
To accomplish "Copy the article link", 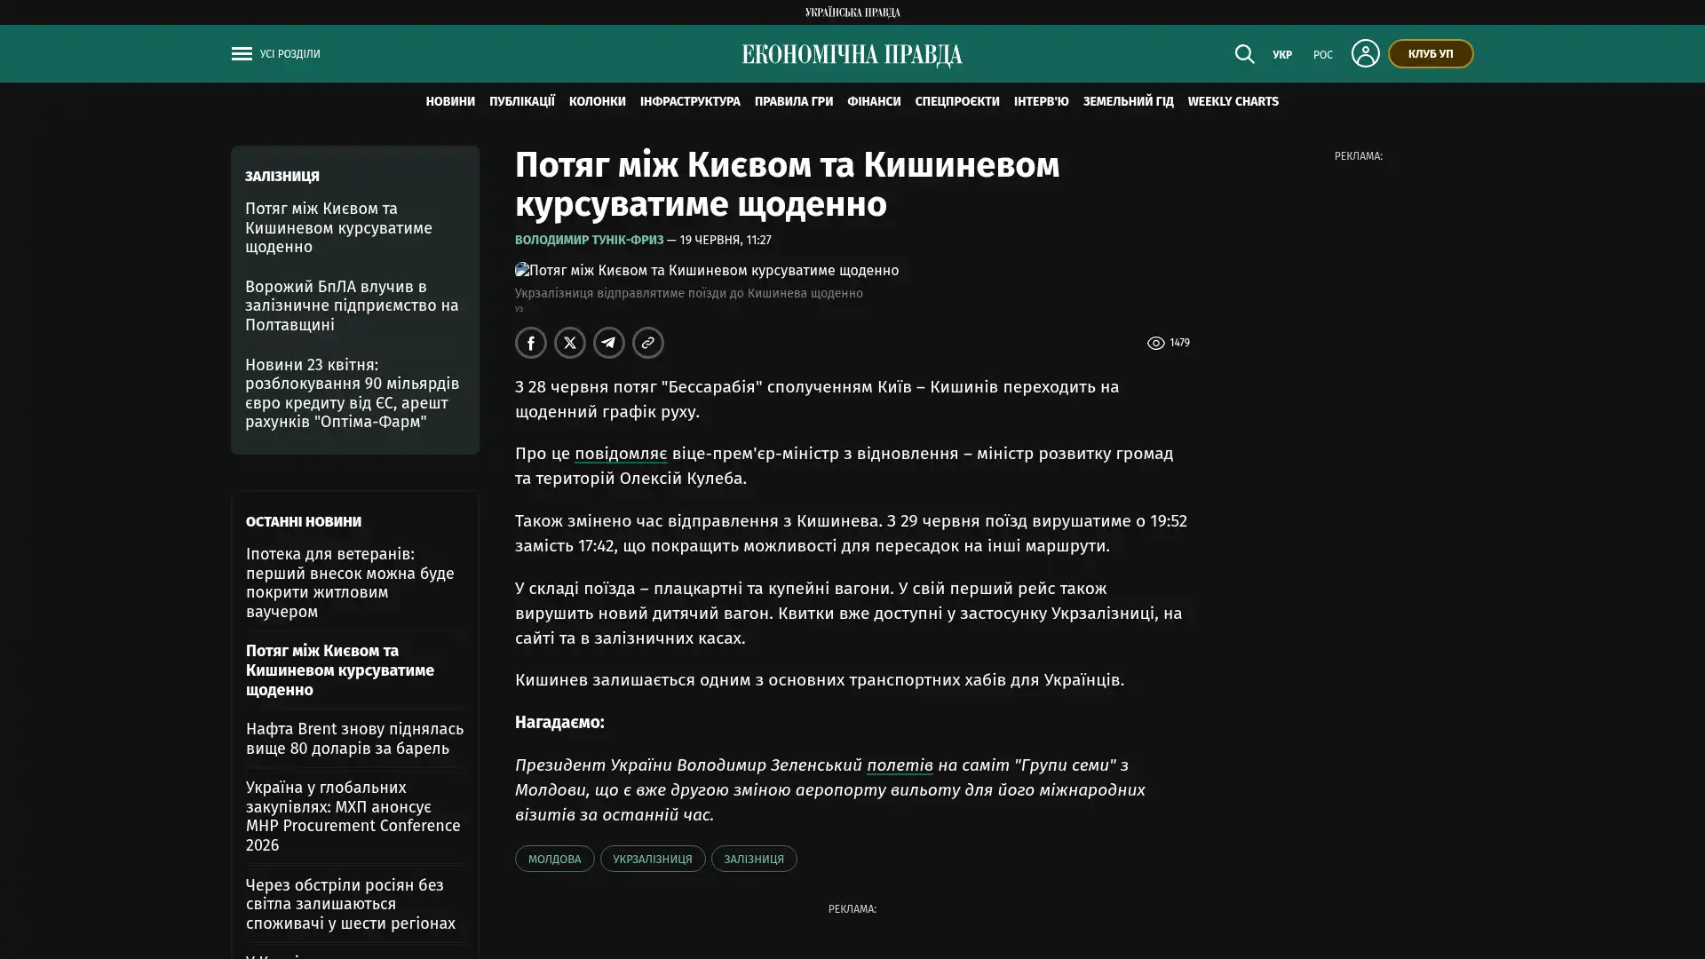I will (x=648, y=343).
